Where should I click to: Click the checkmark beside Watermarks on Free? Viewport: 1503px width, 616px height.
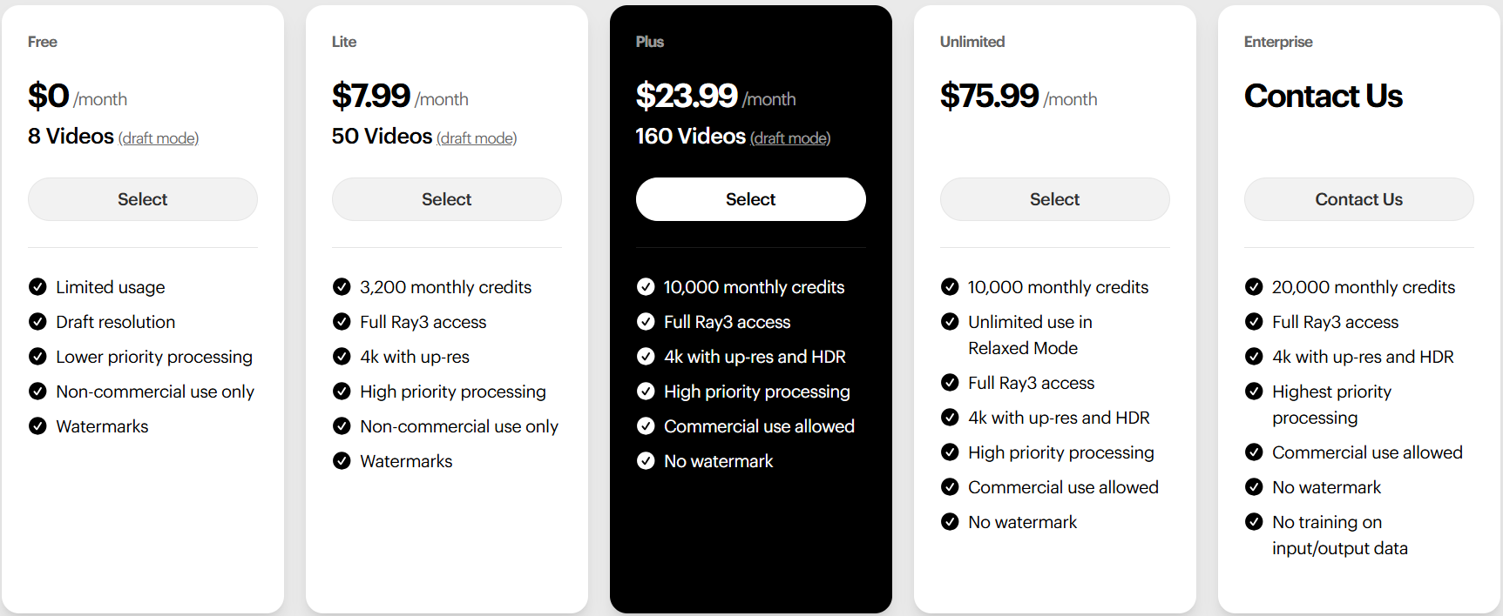[x=37, y=425]
